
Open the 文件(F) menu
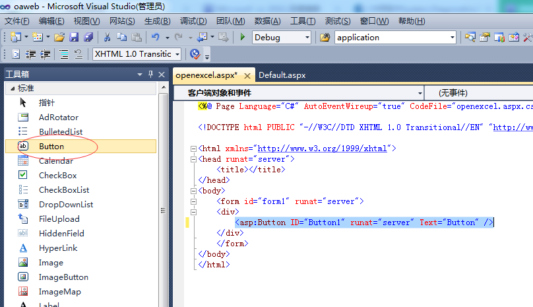click(x=16, y=21)
